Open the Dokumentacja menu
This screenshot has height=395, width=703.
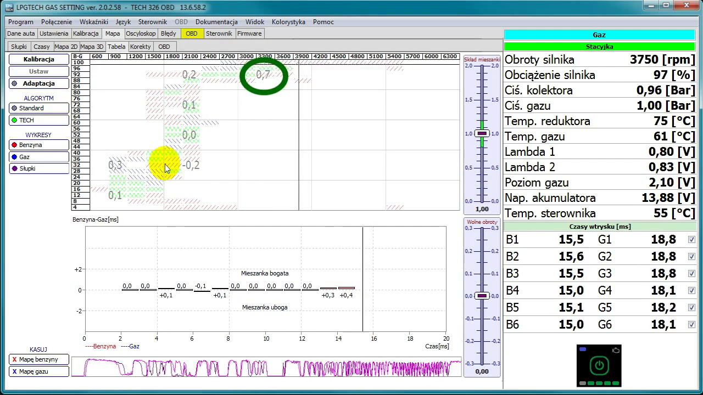(216, 22)
